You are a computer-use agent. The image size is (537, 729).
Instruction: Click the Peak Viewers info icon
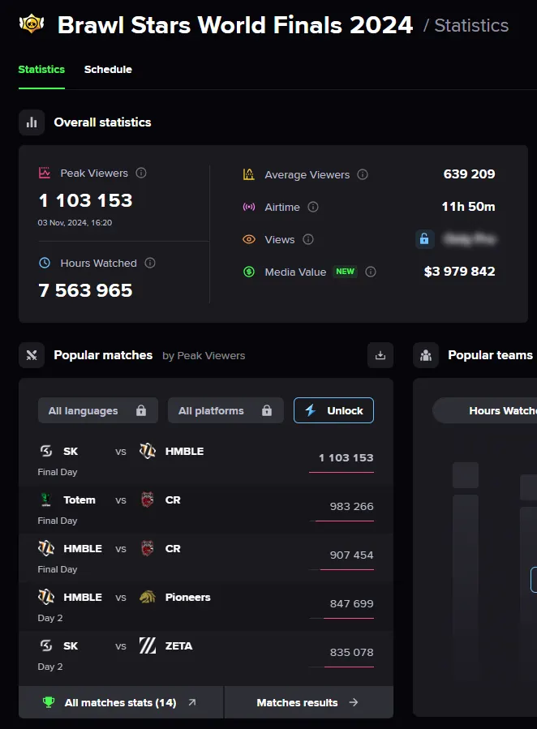point(140,173)
